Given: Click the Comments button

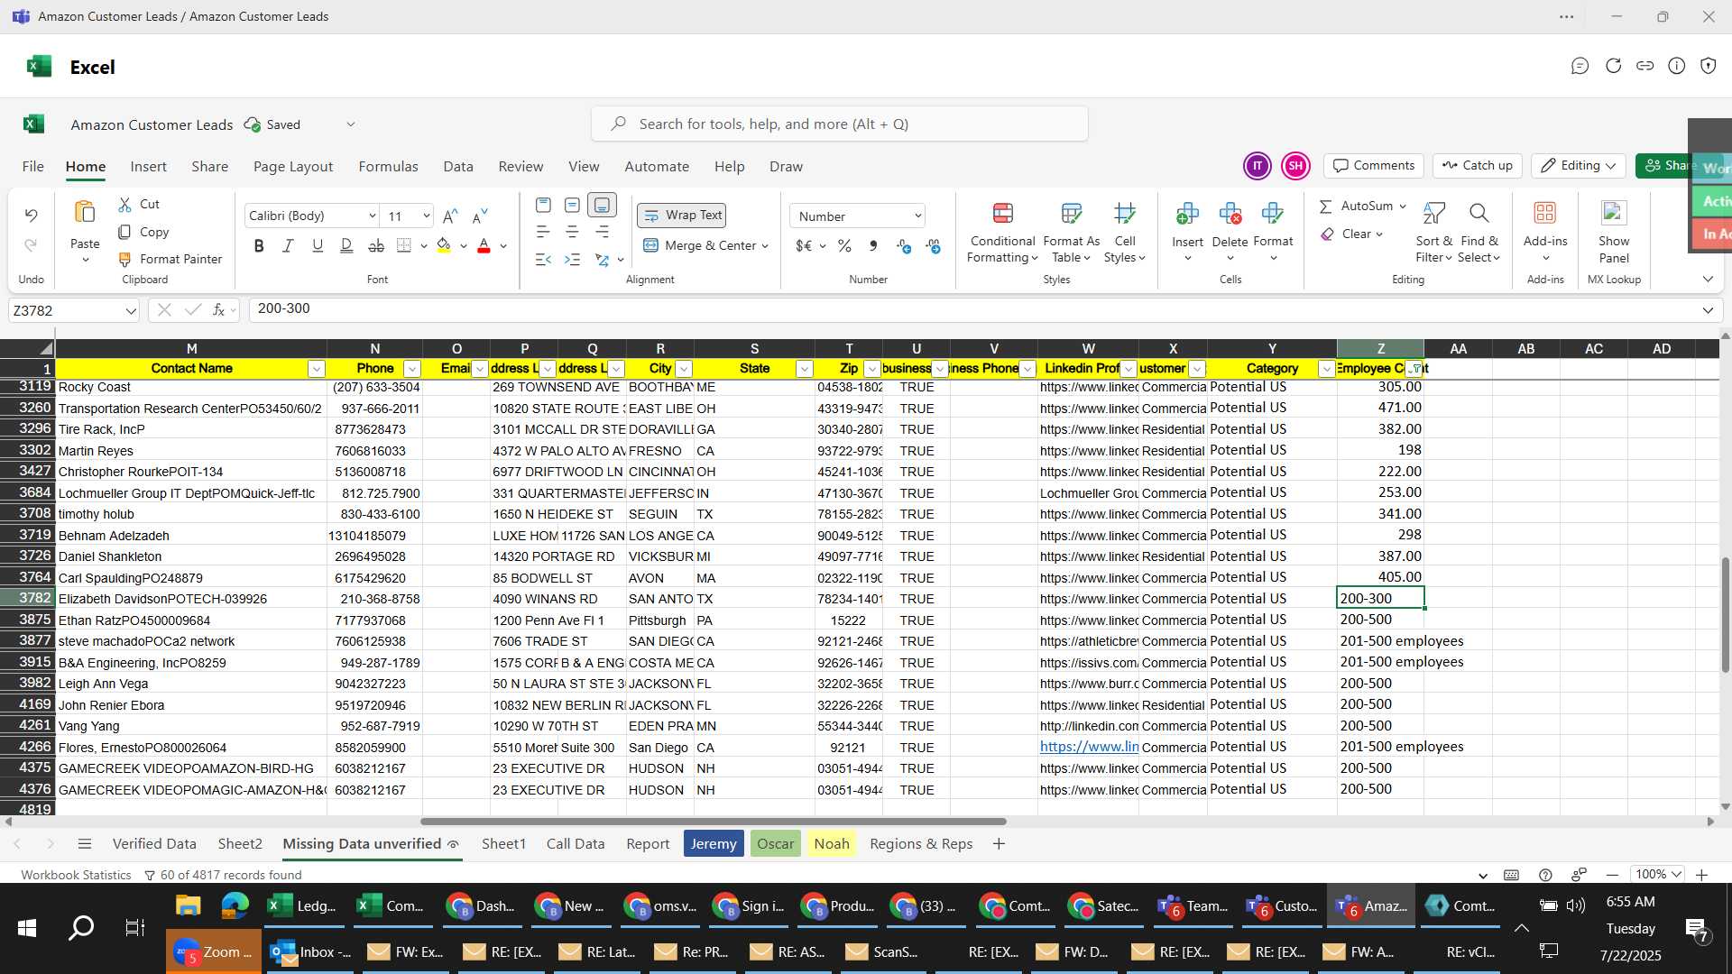Looking at the screenshot, I should (x=1373, y=166).
